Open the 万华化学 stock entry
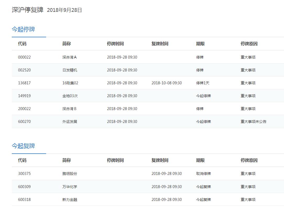Image resolution: width=284 pixels, height=208 pixels. [70, 187]
